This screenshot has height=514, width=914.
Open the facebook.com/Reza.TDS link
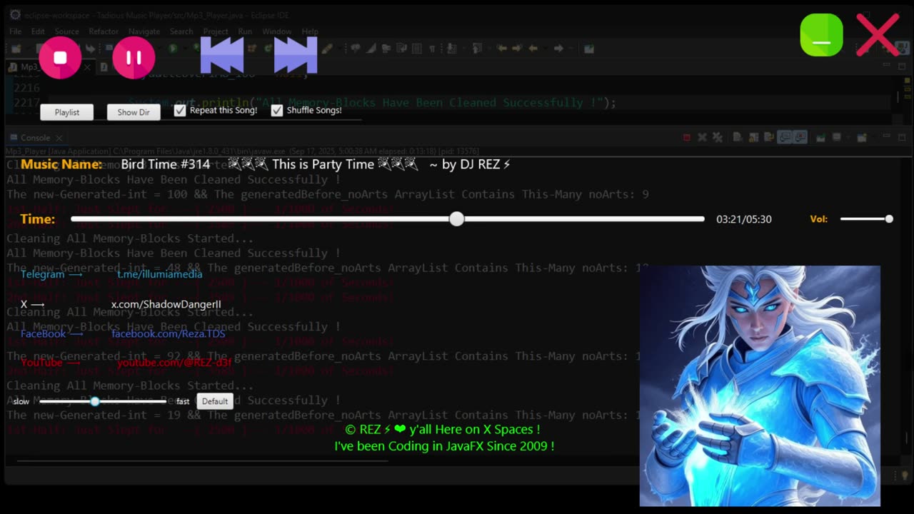[169, 333]
